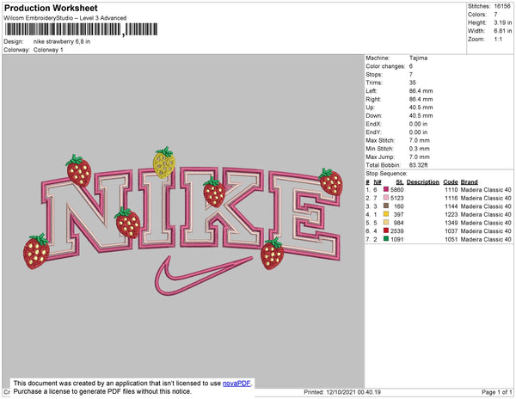Click the 'St.' column header

pos(400,182)
